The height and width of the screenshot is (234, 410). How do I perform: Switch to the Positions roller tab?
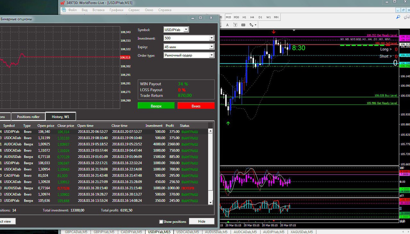point(28,117)
